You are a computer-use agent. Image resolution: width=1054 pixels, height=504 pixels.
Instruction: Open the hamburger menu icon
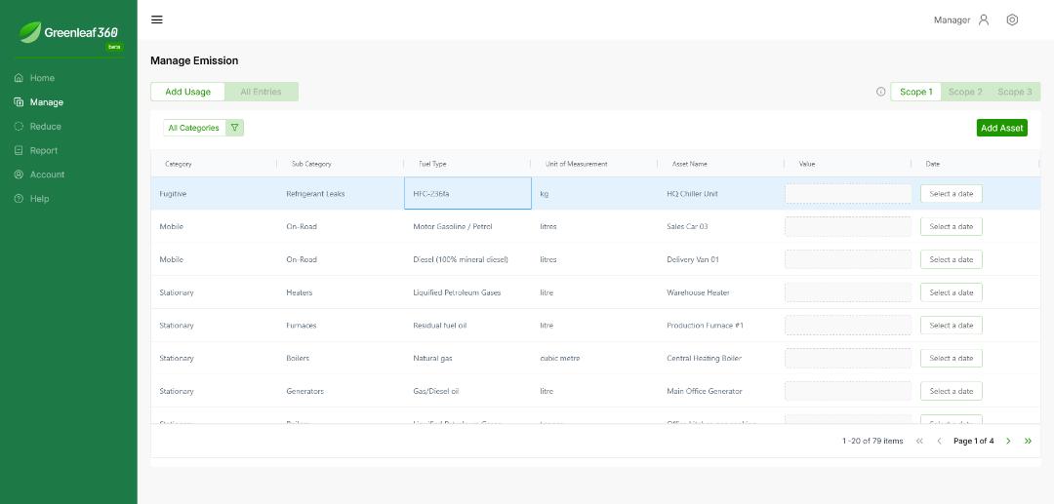[x=157, y=19]
